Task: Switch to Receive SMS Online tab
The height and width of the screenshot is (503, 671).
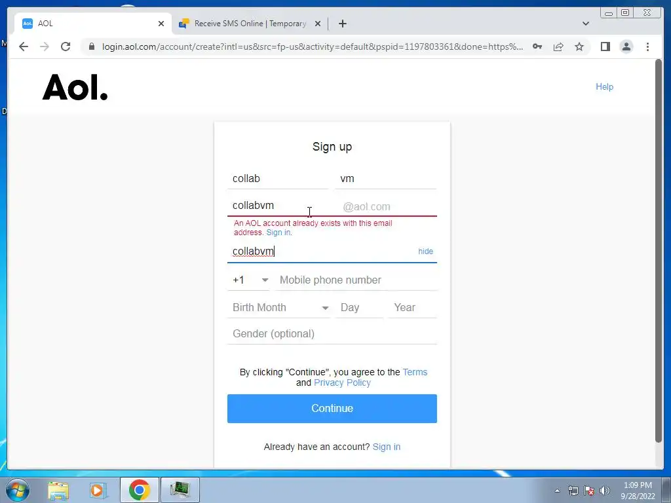Action: [250, 24]
